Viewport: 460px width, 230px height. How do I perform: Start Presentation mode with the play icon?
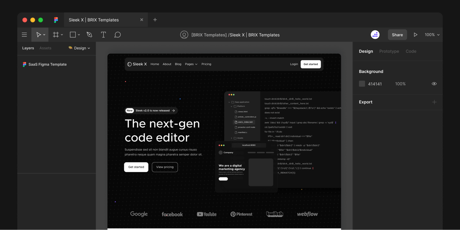(x=416, y=34)
